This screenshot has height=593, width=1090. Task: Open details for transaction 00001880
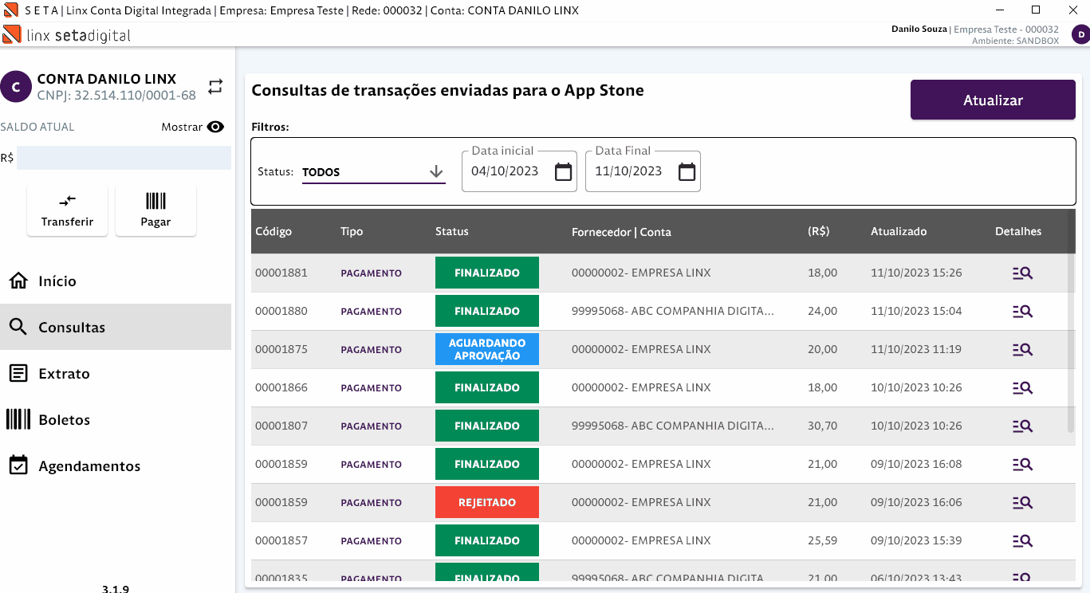pyautogui.click(x=1022, y=312)
